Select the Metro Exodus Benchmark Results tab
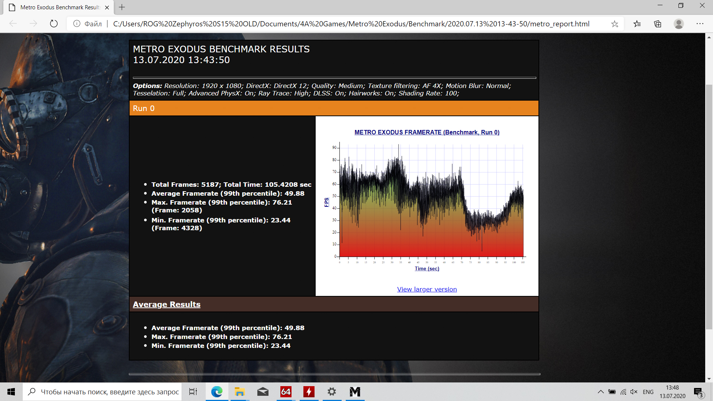The image size is (713, 401). (59, 7)
